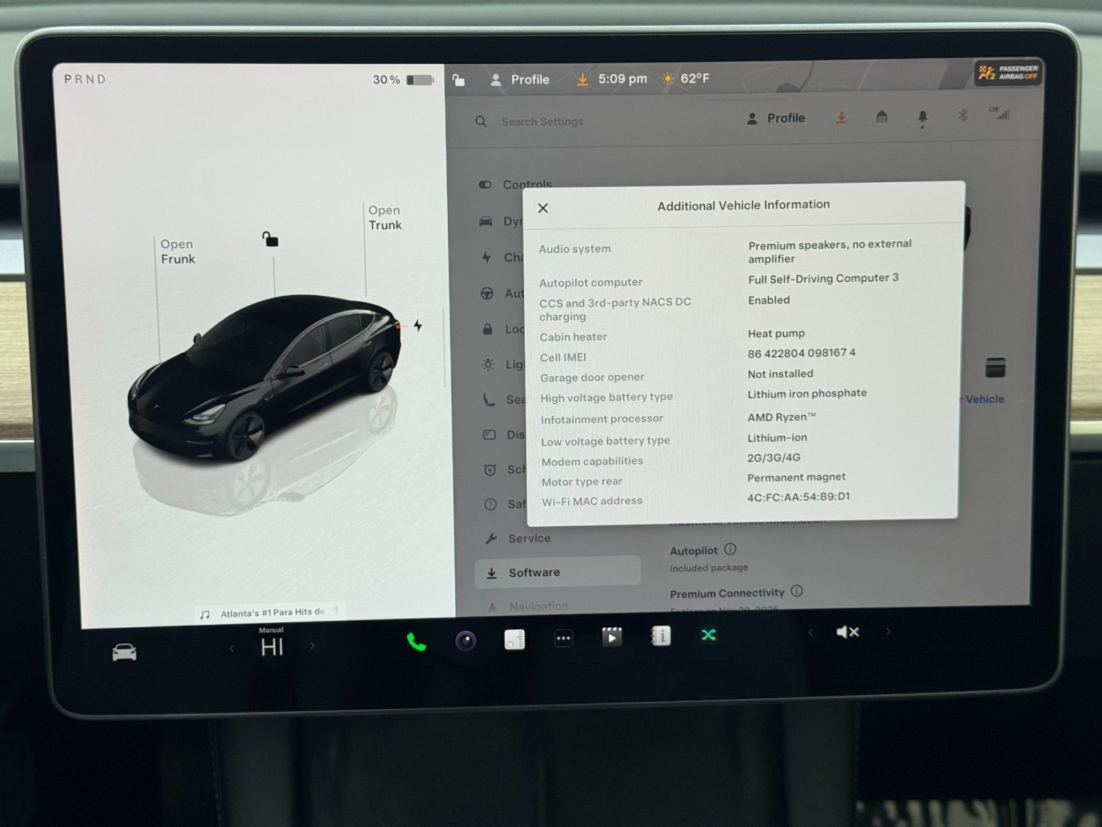Toggle the lock icon in top status bar
Screen dimensions: 1102x827
coord(459,80)
